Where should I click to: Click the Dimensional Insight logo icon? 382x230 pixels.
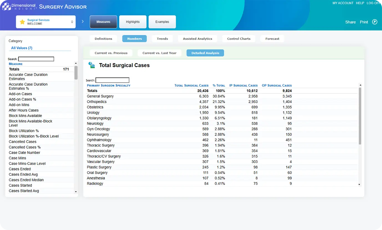(x=7, y=6)
